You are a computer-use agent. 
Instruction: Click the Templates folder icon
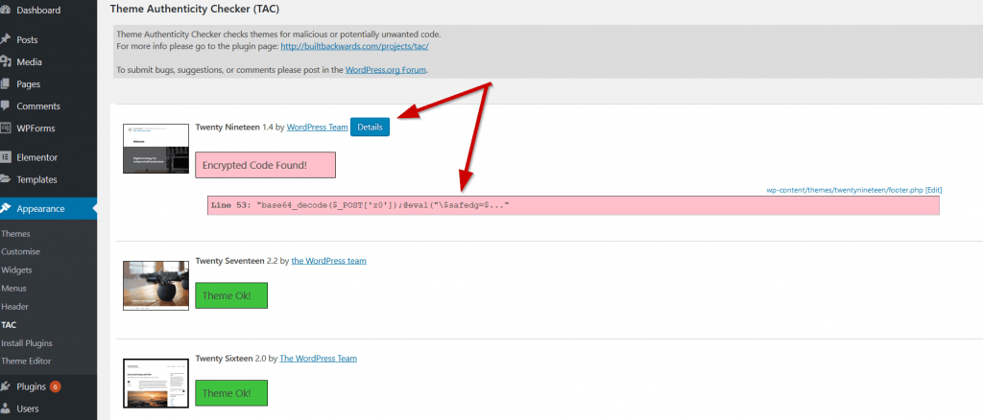pos(5,178)
